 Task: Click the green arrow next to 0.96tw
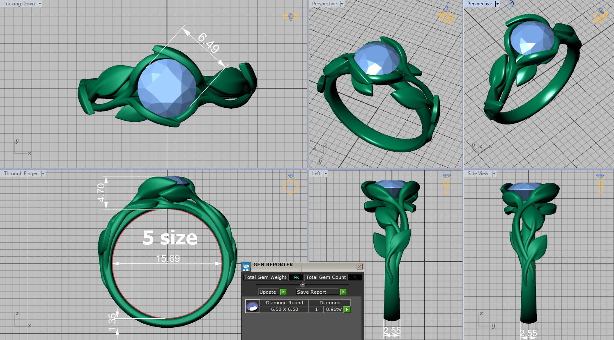tap(347, 309)
